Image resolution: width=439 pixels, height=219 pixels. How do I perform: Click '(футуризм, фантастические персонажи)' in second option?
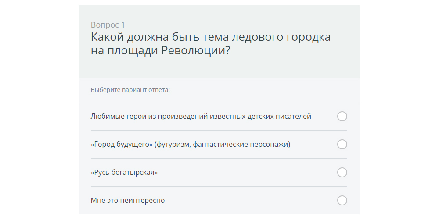coord(222,145)
